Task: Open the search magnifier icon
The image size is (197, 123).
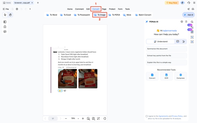Action: 192,22
